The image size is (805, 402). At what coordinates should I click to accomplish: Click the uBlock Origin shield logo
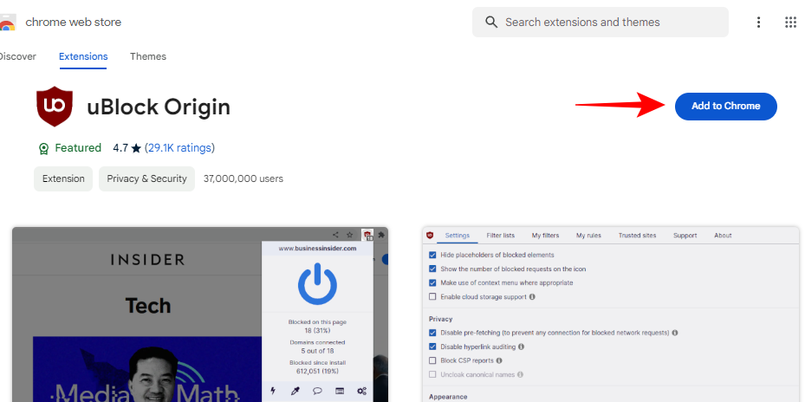click(x=55, y=107)
